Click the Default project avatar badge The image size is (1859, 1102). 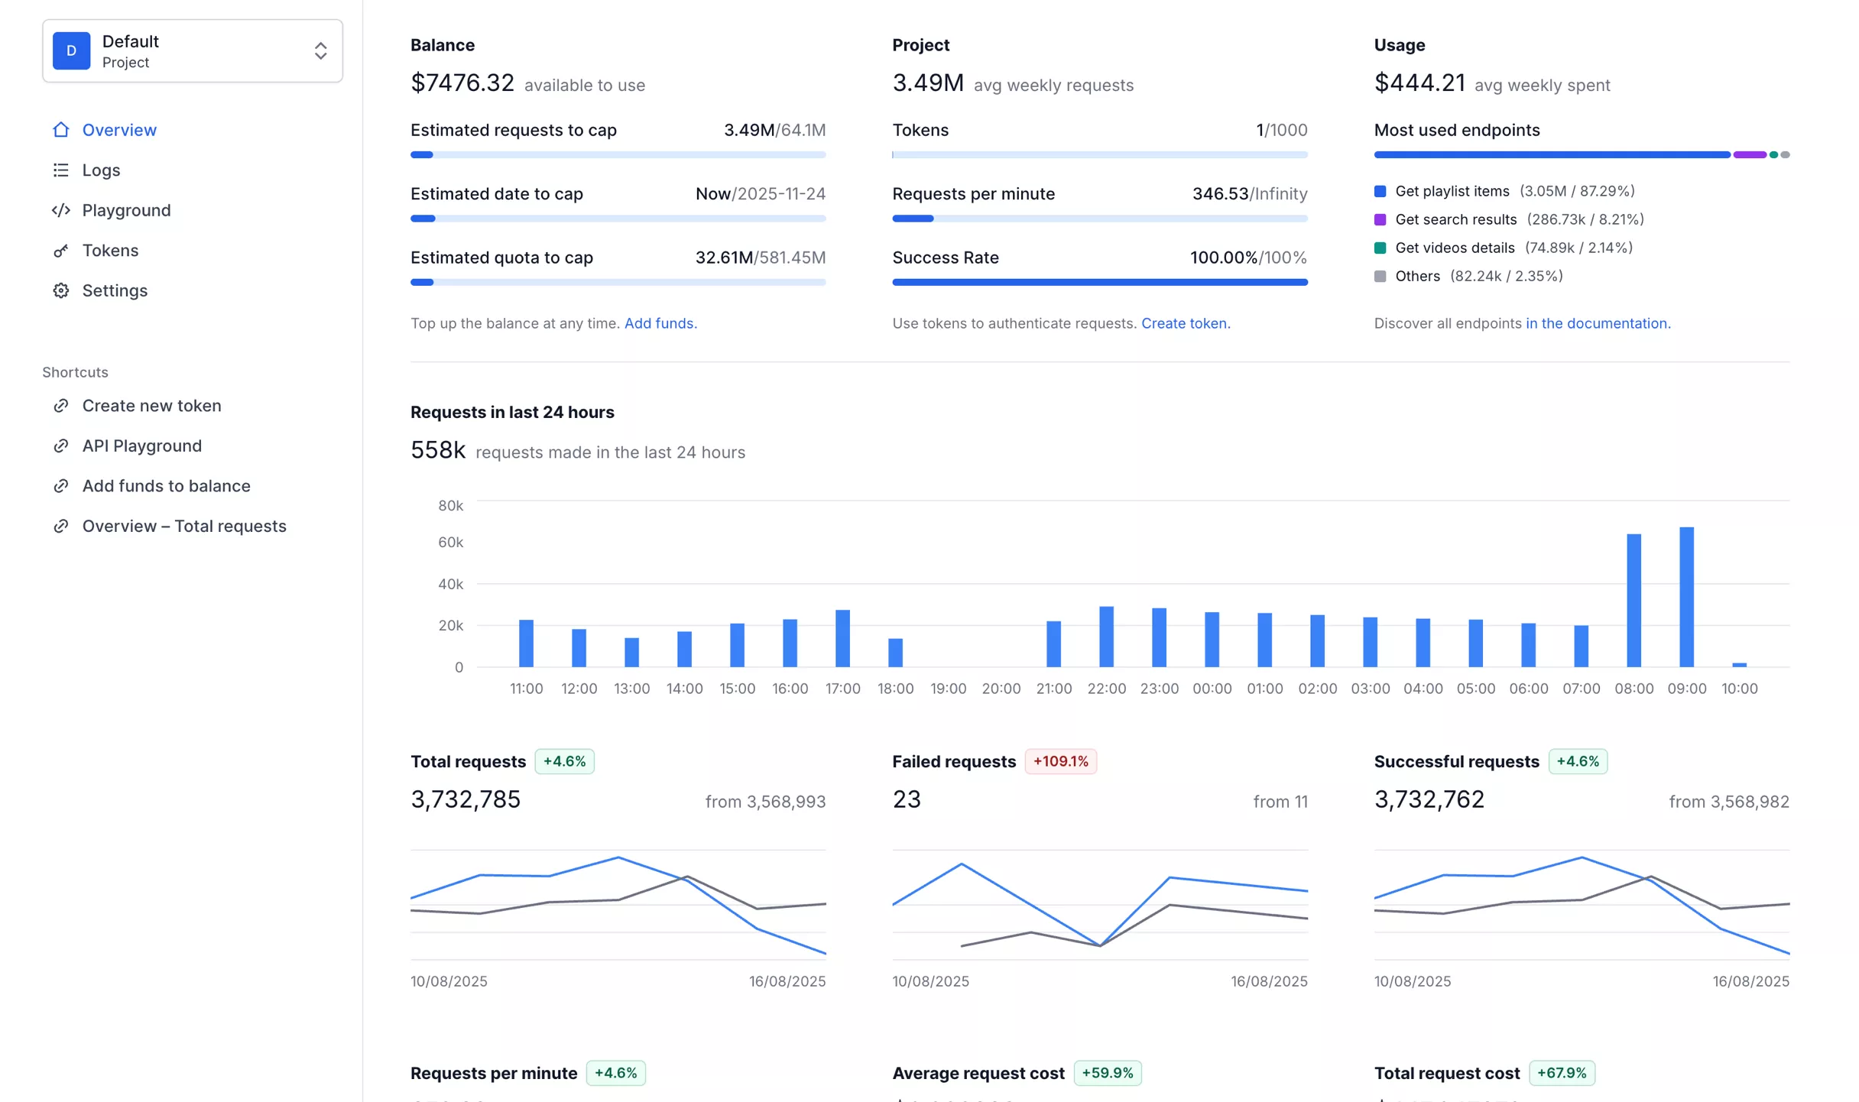(71, 50)
